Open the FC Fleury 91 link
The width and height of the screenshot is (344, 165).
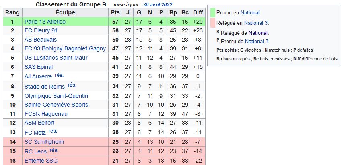coord(41,31)
